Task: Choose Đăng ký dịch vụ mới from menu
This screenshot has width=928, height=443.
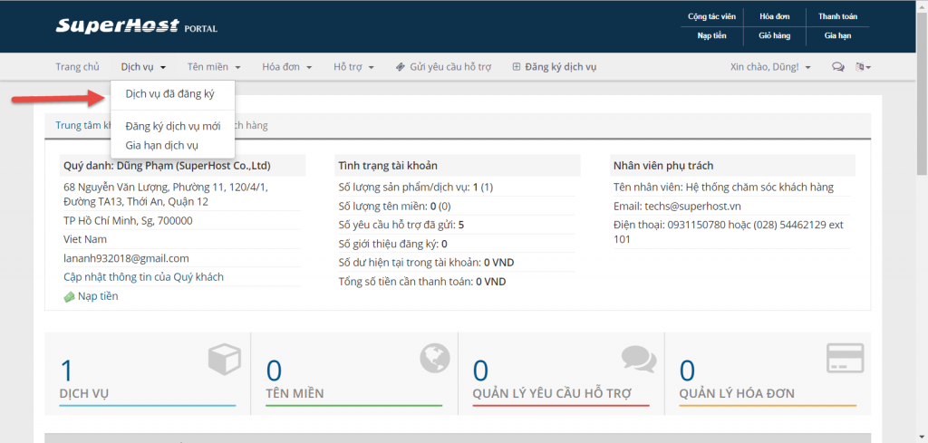Action: tap(172, 127)
